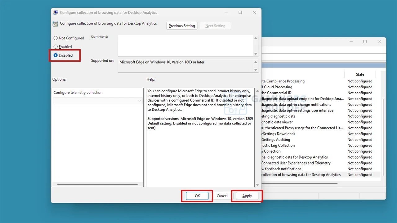Select opt-in settings user interface row
This screenshot has width=397, height=223.
[x=321, y=111]
